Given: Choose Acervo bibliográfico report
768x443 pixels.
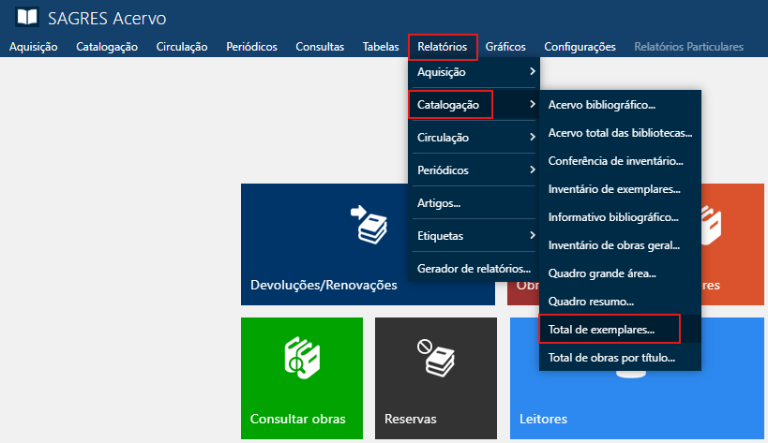Looking at the screenshot, I should pyautogui.click(x=601, y=105).
